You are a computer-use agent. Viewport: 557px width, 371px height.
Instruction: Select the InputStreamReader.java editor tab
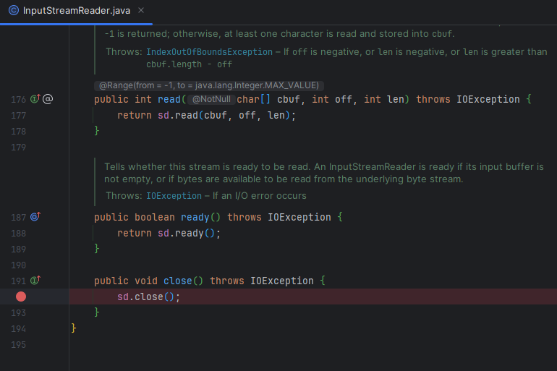77,11
